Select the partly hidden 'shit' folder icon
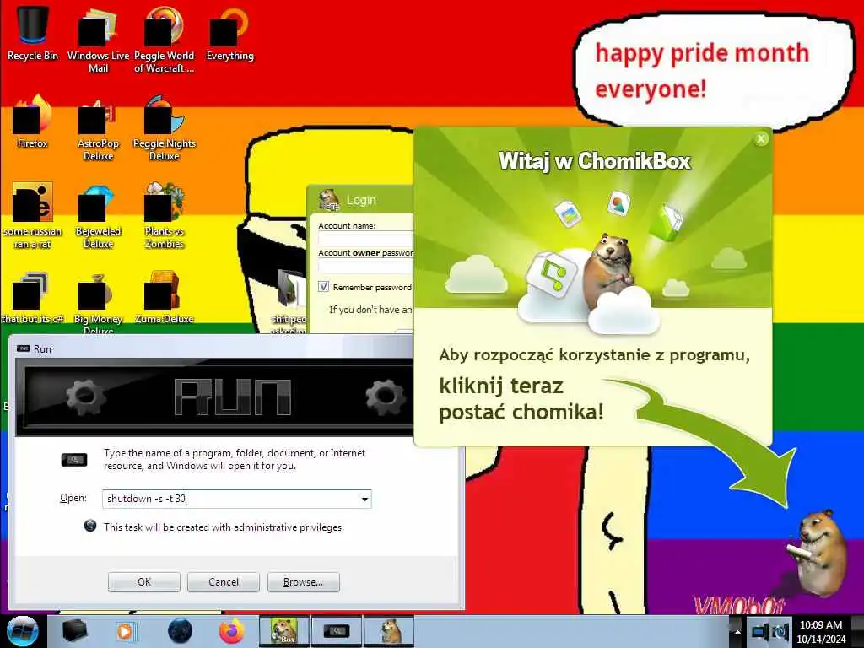The height and width of the screenshot is (648, 864). 289,300
